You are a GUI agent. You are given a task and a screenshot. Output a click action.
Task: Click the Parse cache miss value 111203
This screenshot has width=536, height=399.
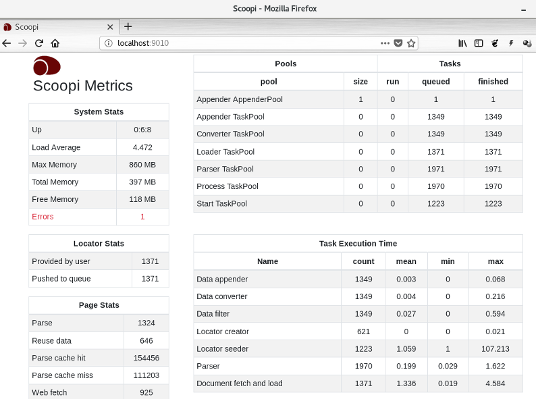[146, 375]
